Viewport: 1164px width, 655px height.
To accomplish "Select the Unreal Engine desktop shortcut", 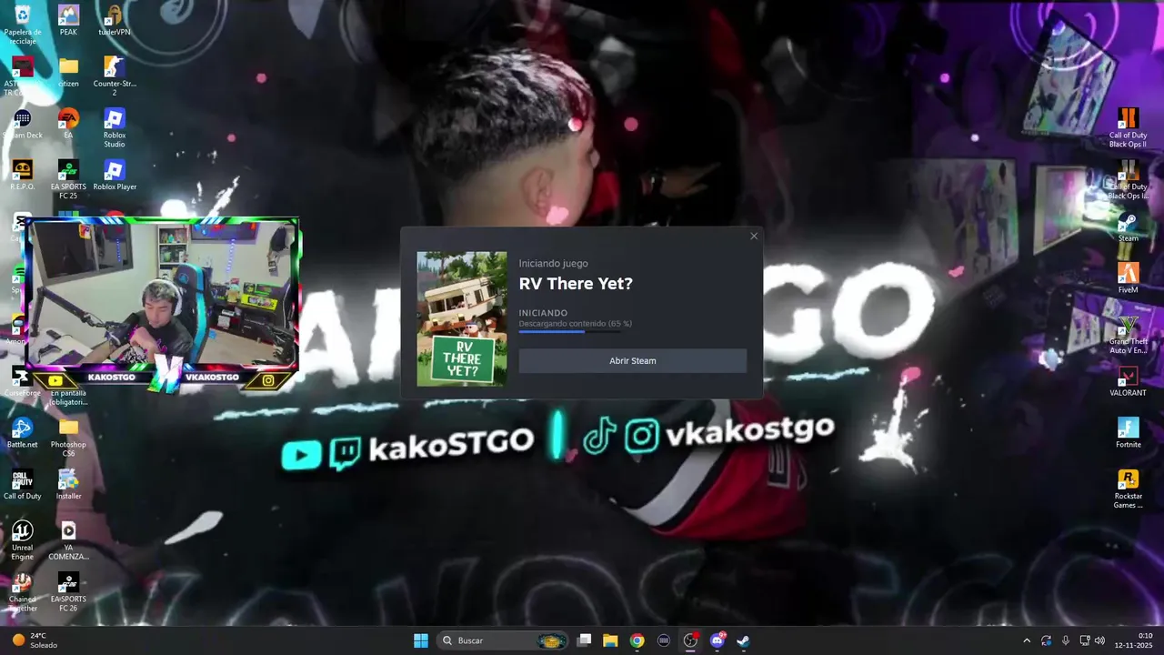I will click(23, 540).
